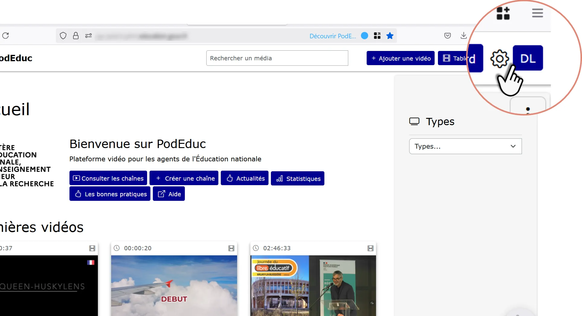Open the DEBUT airplane video thumbnail
The image size is (582, 316).
point(174,286)
